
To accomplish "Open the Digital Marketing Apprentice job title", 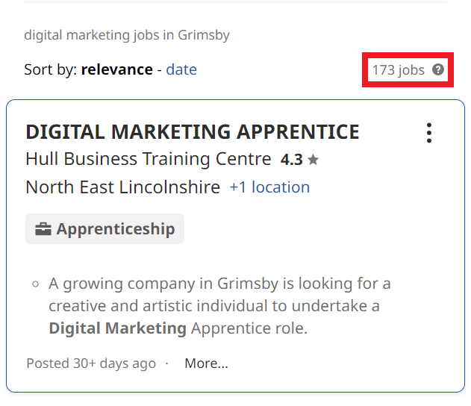I will click(x=193, y=132).
